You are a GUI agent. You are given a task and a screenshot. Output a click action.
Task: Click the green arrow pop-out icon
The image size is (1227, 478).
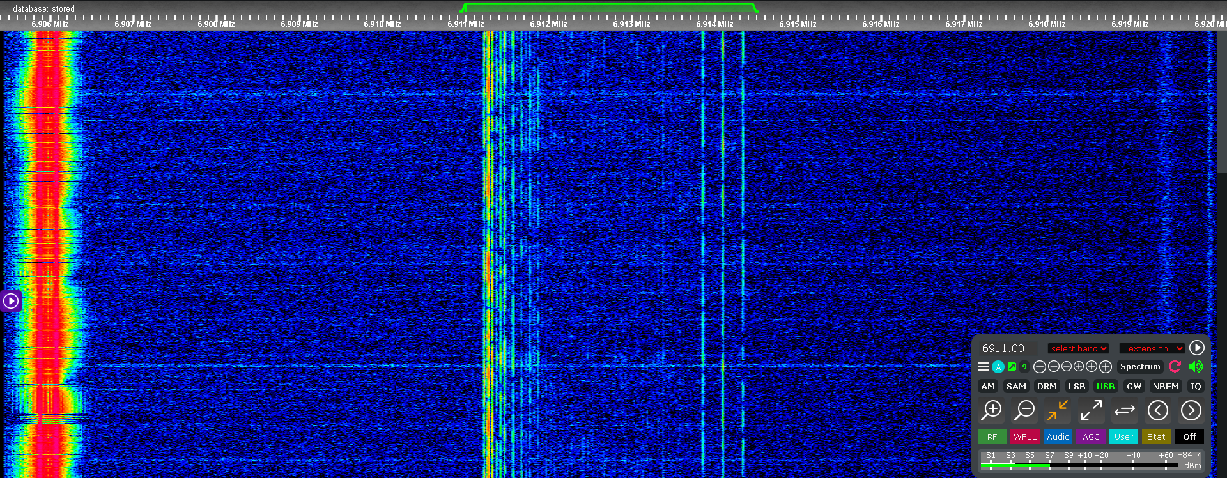[1012, 367]
